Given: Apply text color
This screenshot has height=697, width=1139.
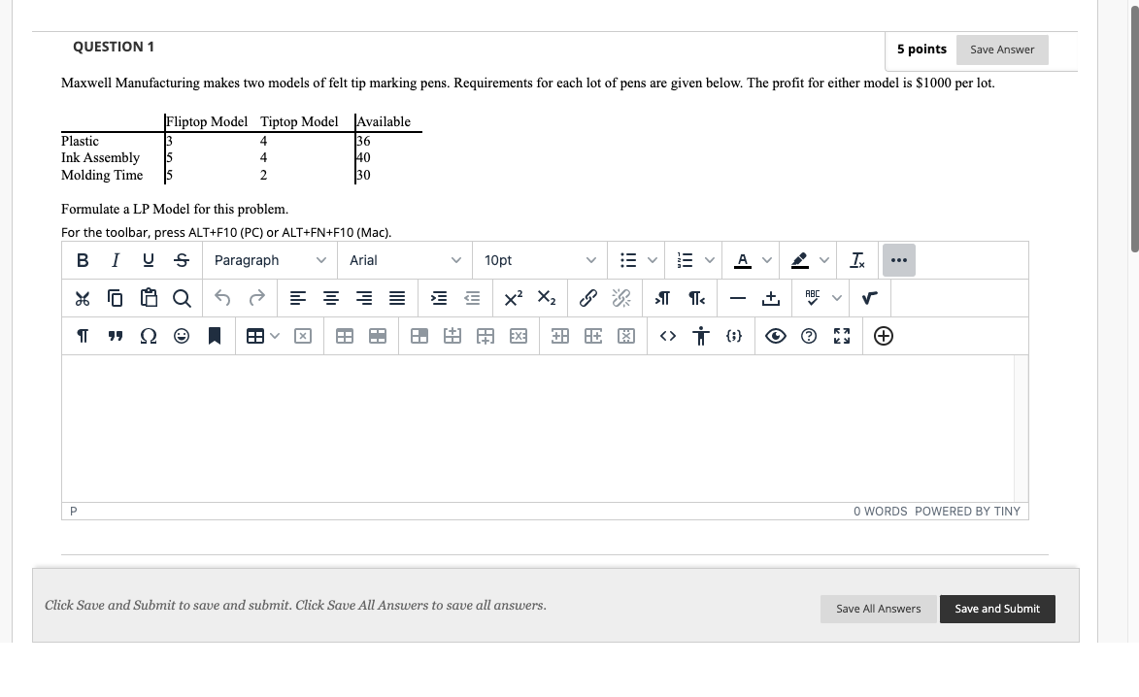Looking at the screenshot, I should pos(743,260).
